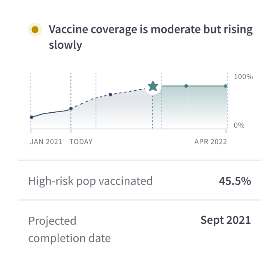Select the first data point at Jan 2021
The height and width of the screenshot is (270, 273).
pos(32,117)
